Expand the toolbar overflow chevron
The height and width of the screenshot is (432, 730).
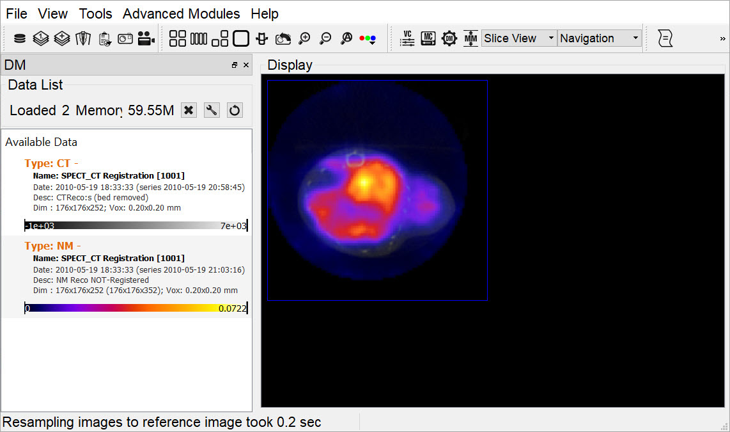(x=722, y=39)
